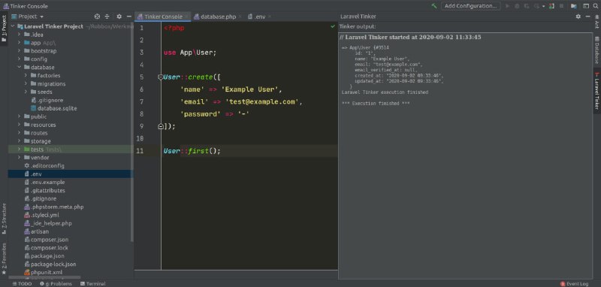Select the artisan file

(36, 231)
